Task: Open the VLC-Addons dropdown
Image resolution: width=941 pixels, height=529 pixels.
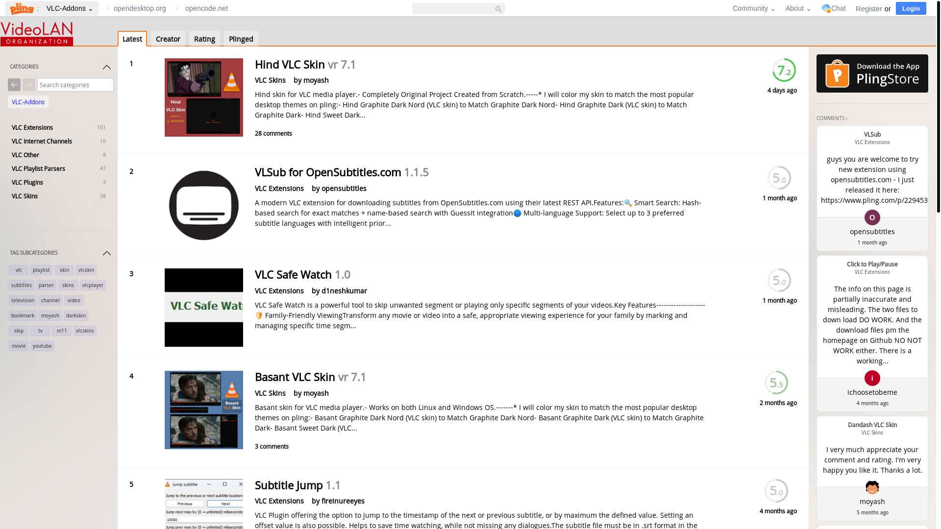Action: pyautogui.click(x=70, y=8)
